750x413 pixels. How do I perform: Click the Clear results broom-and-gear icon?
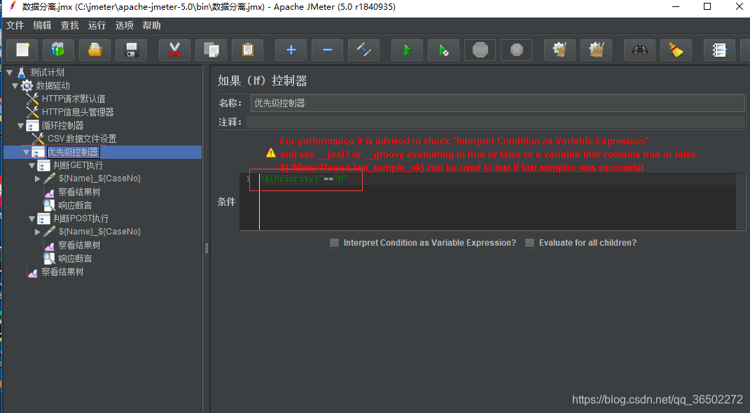click(560, 50)
